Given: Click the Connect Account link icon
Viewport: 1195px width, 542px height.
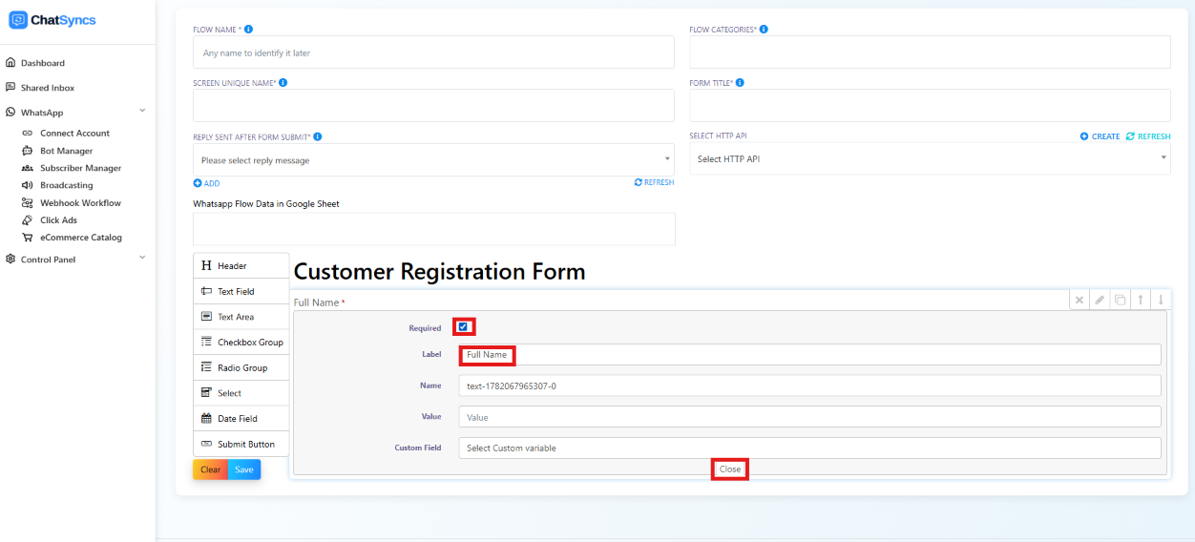Looking at the screenshot, I should [28, 134].
